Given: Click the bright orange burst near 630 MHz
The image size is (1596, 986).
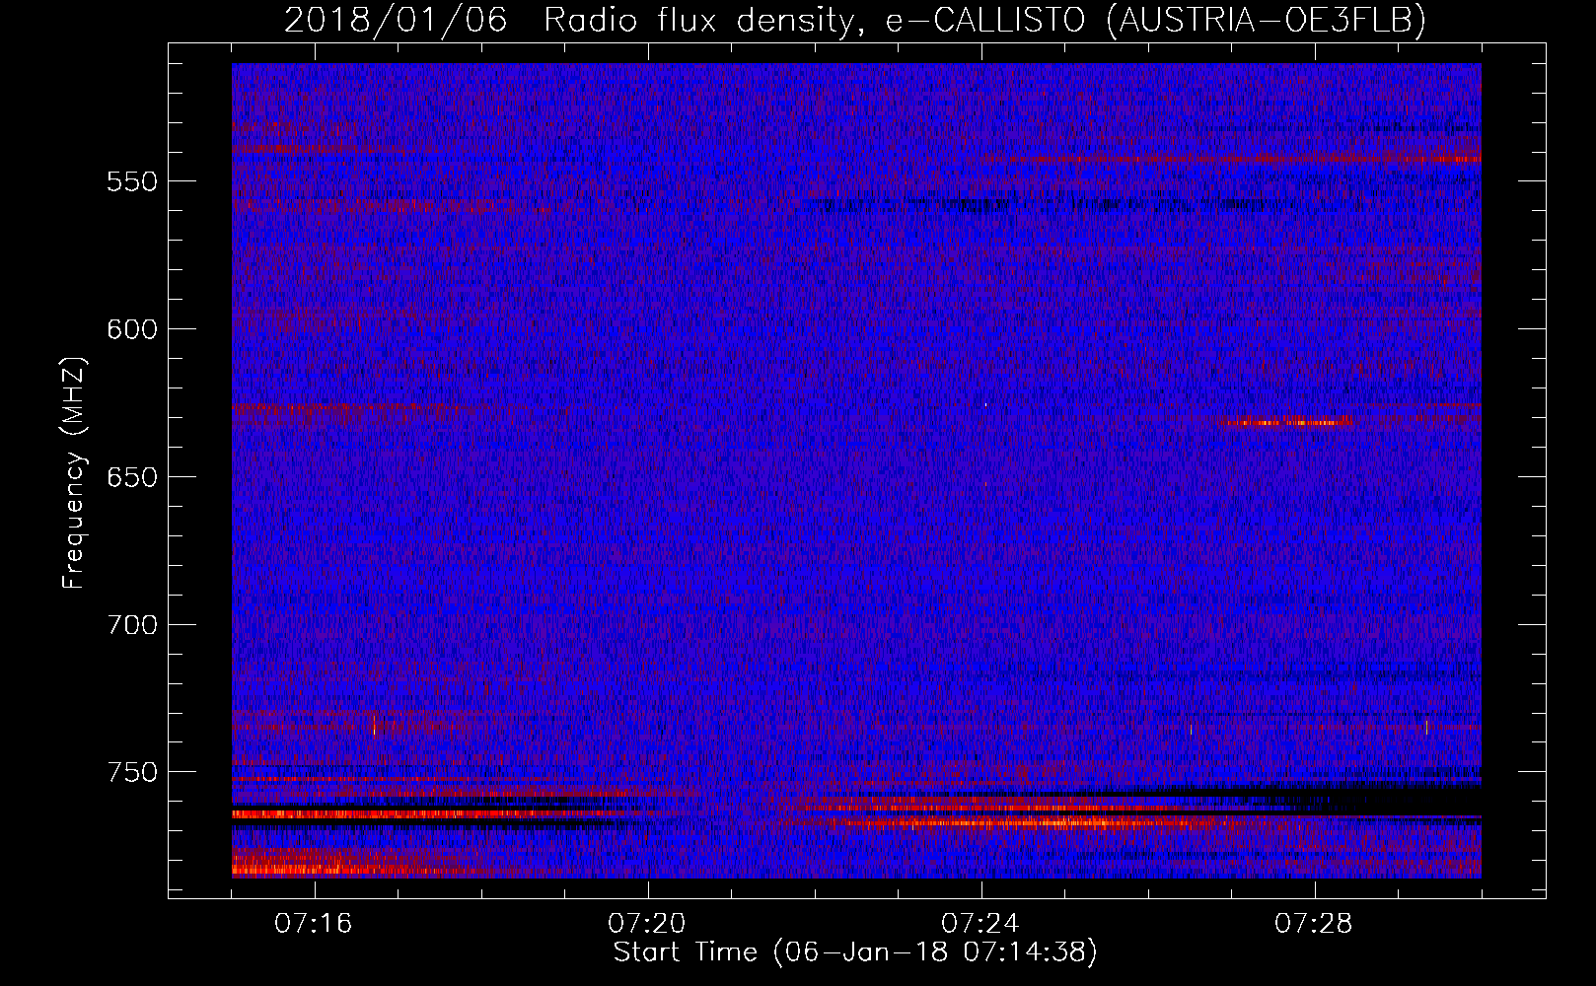Looking at the screenshot, I should (1282, 423).
